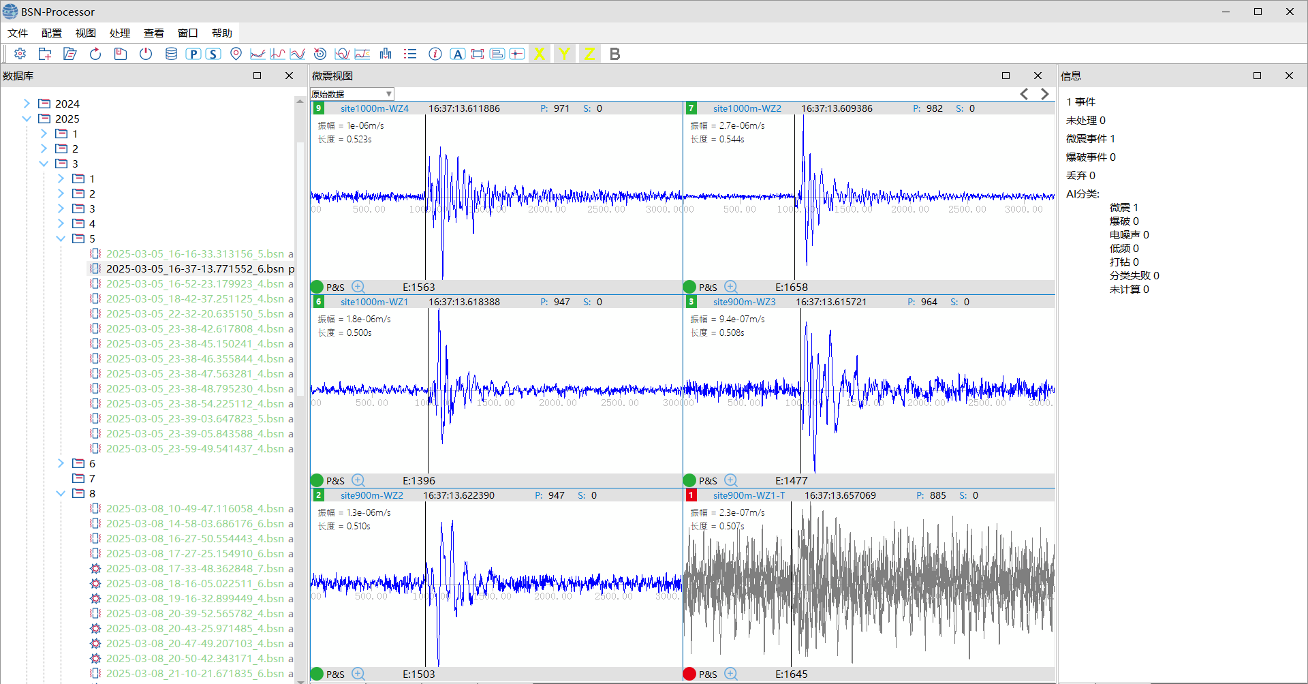Viewport: 1308px width, 684px height.
Task: Click the database cylinder toolbar icon
Action: point(171,54)
